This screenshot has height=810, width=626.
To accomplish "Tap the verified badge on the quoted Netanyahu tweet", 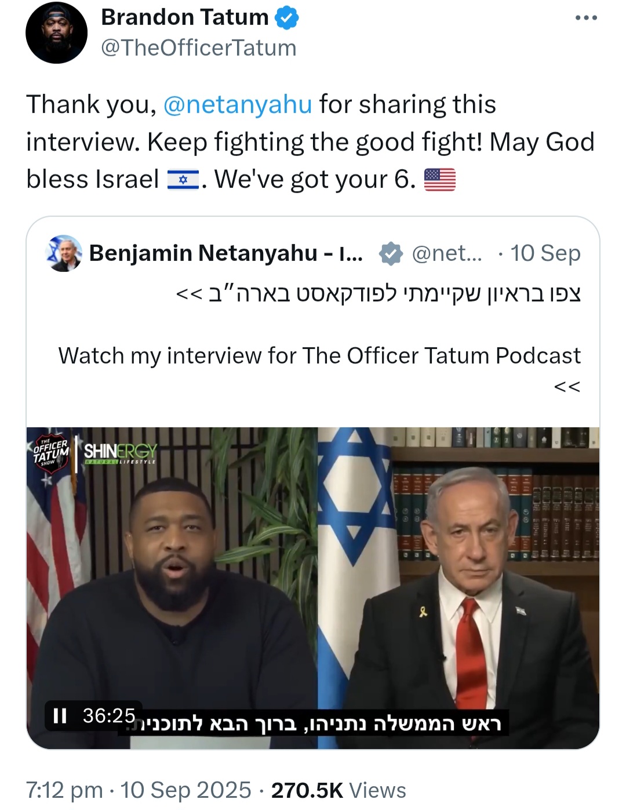I will (x=390, y=253).
